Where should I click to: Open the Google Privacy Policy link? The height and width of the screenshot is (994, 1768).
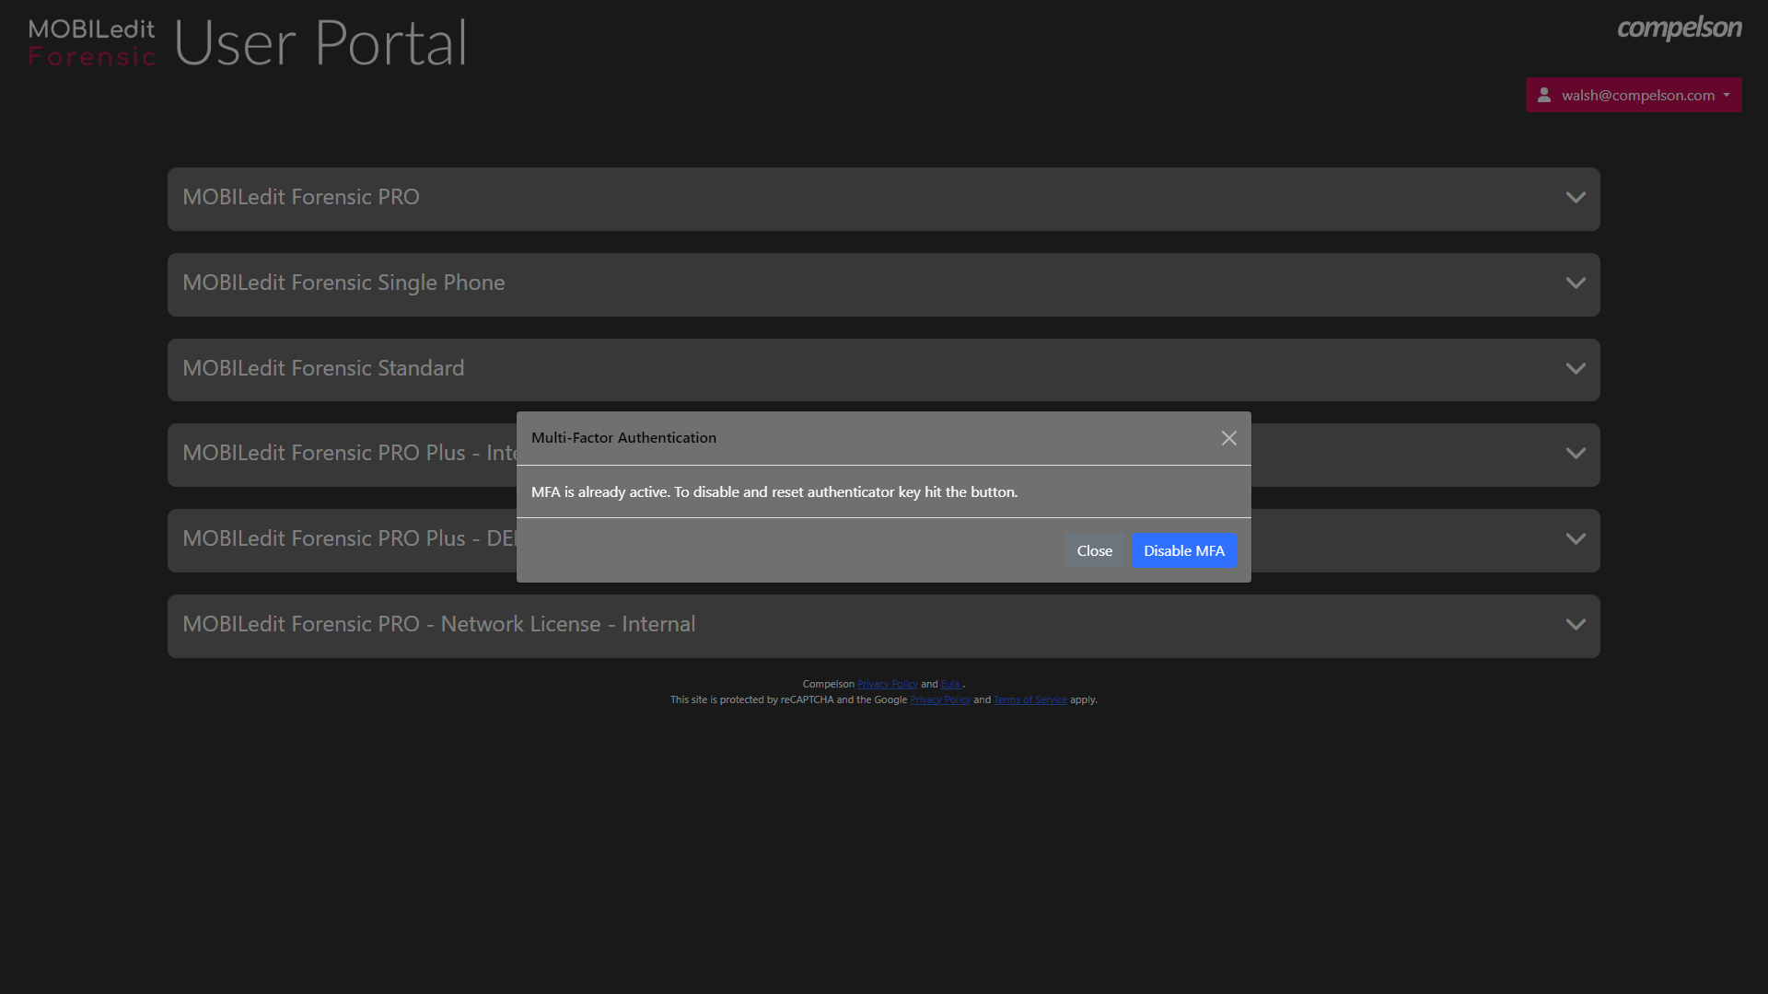click(940, 699)
